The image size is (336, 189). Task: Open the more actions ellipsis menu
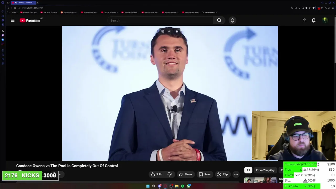pyautogui.click(x=236, y=174)
